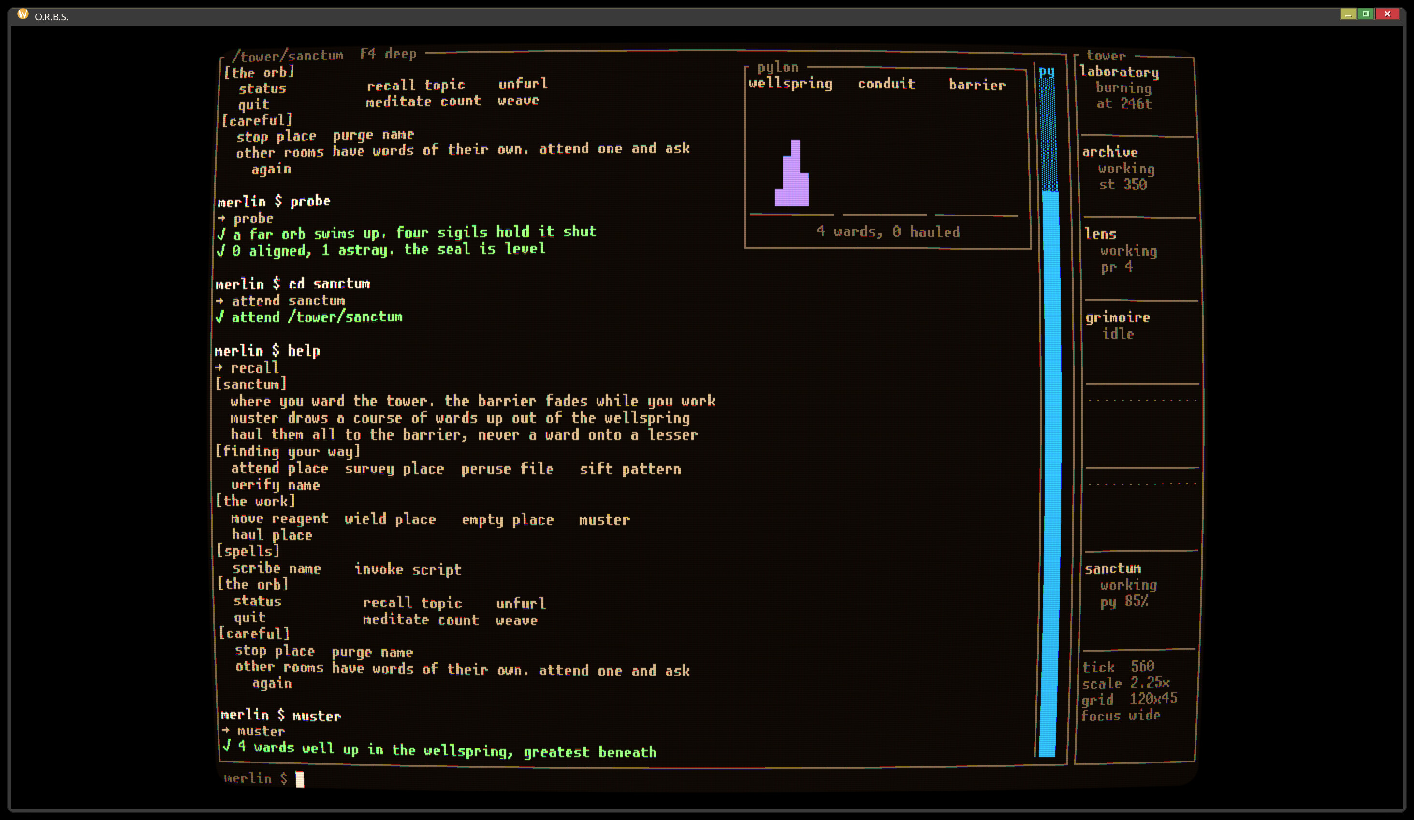Click the 'merlin $ probe' command line
Image resolution: width=1414 pixels, height=820 pixels.
point(274,201)
